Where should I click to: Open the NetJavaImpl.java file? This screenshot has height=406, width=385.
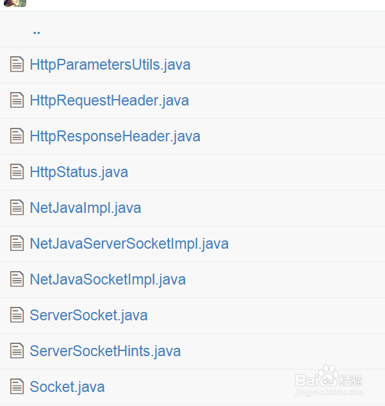click(85, 208)
